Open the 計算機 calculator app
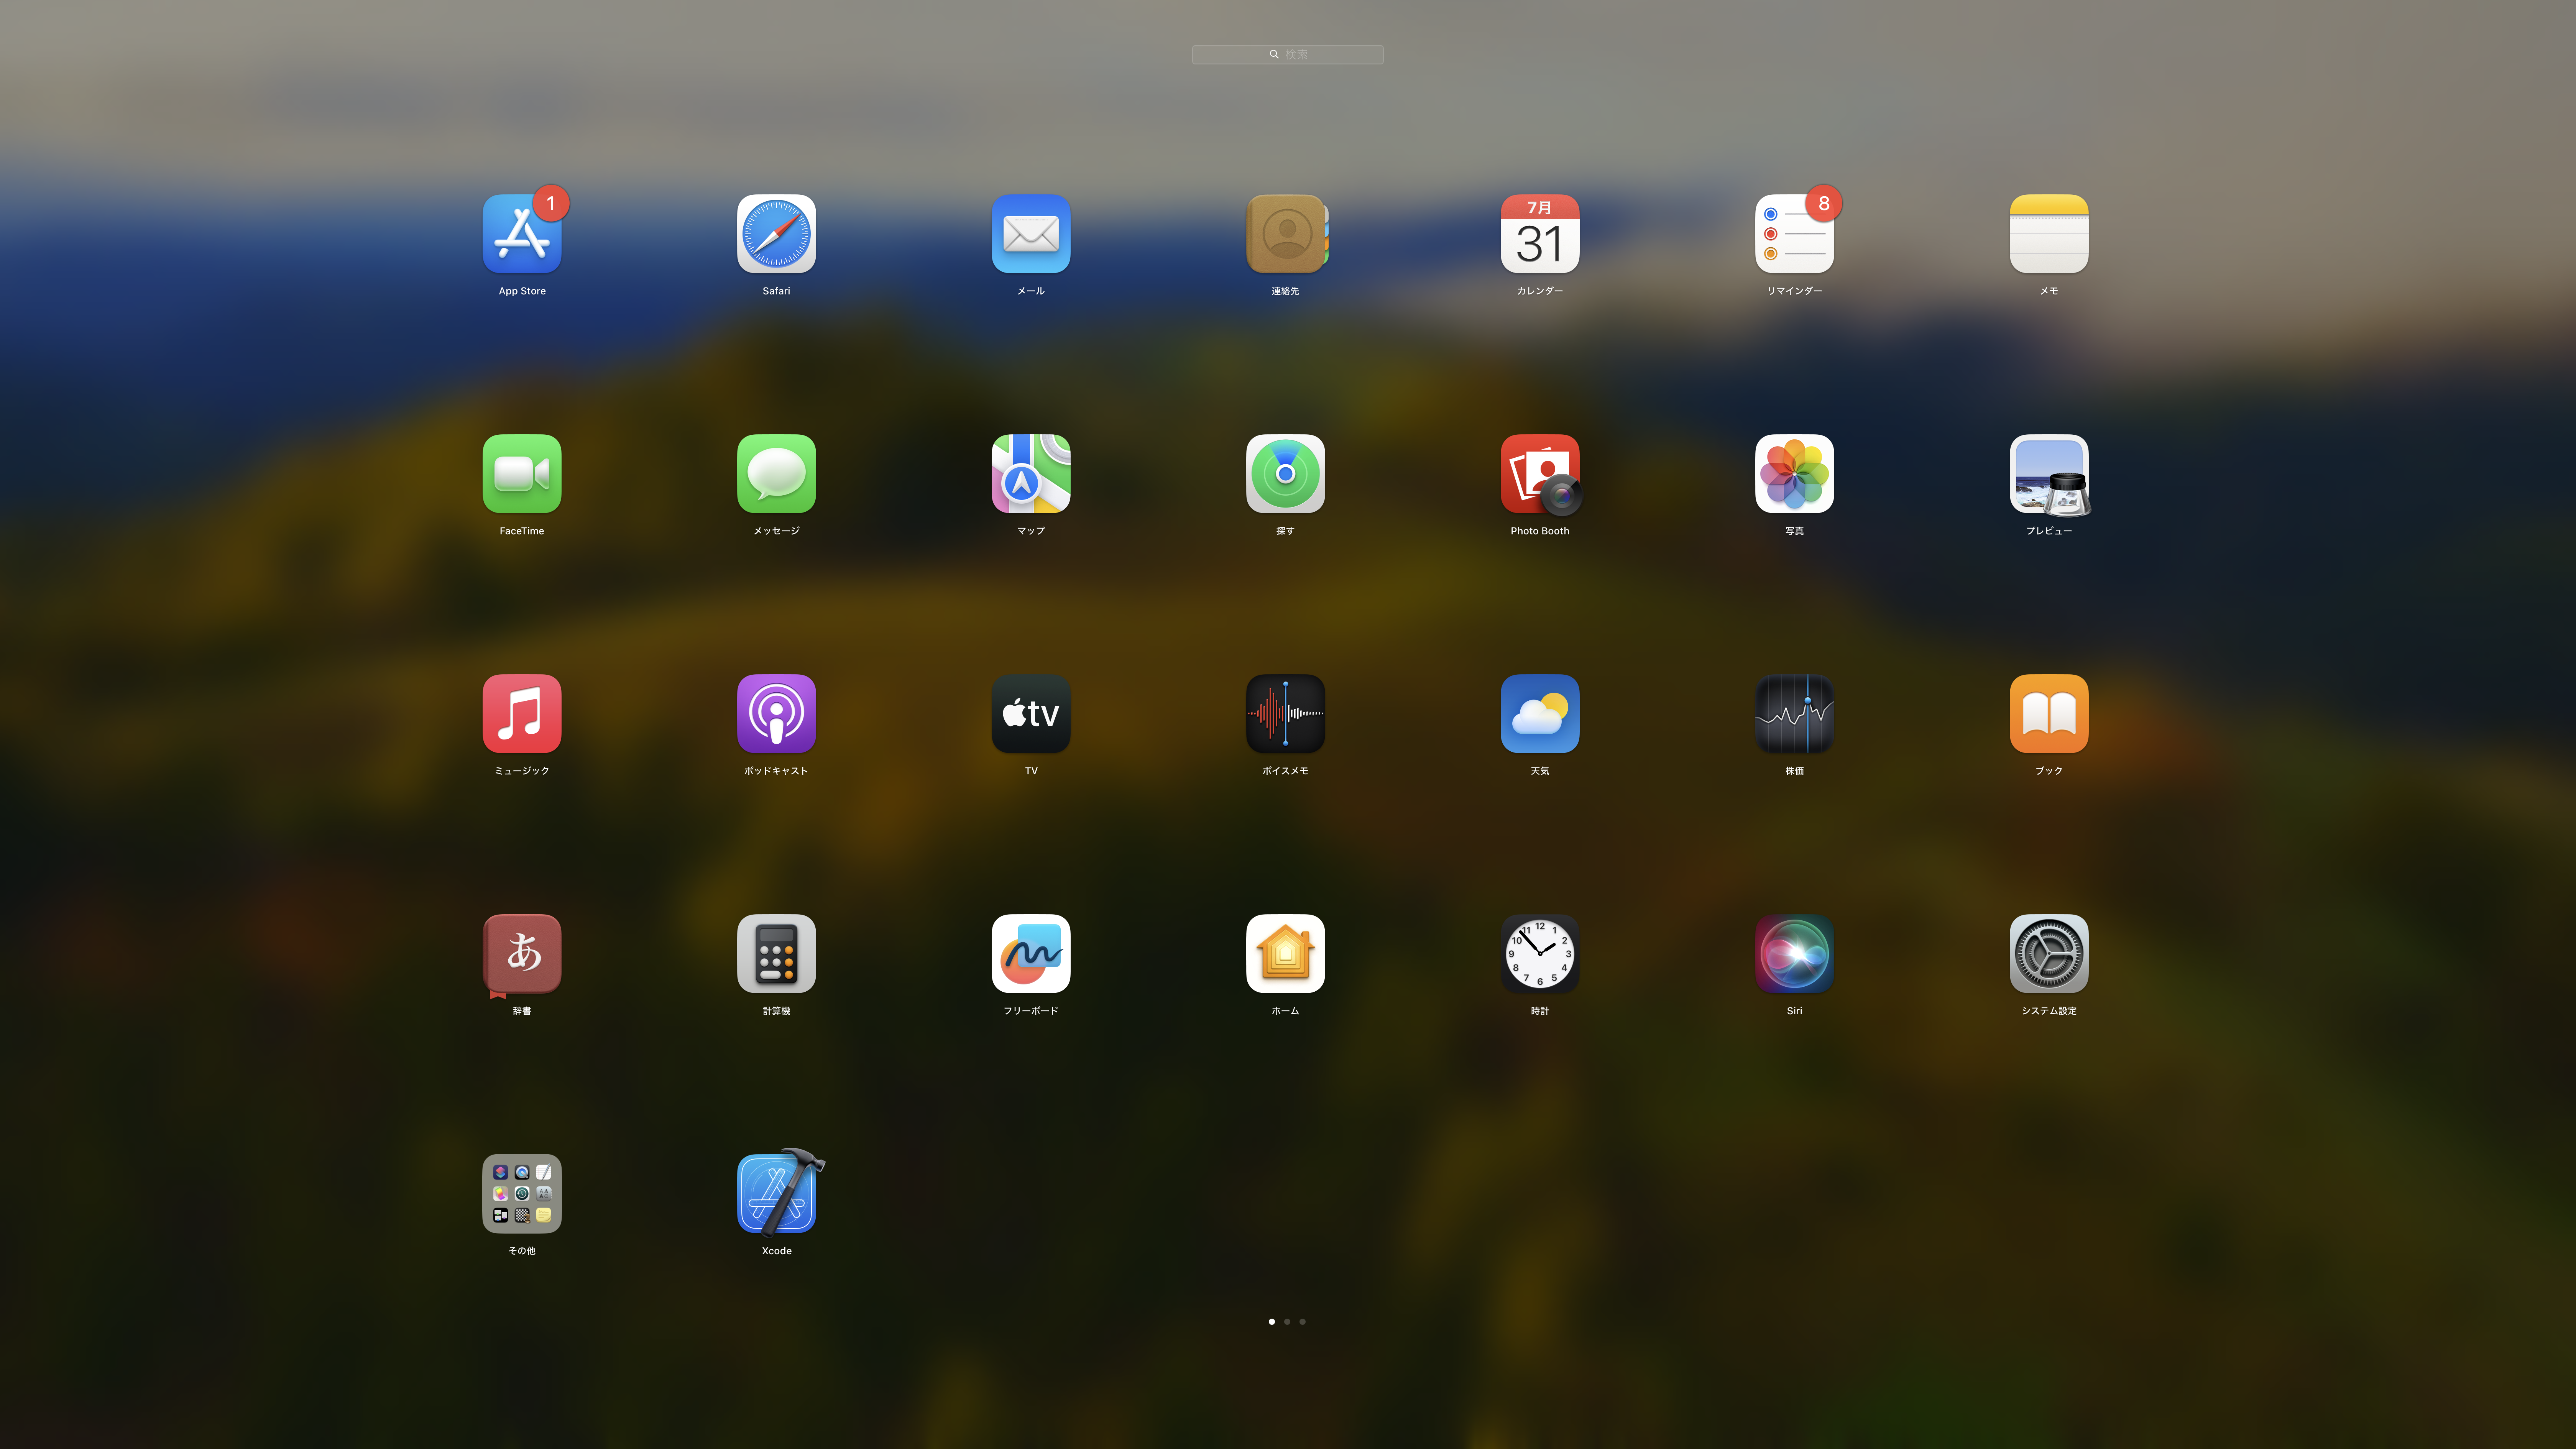The height and width of the screenshot is (1449, 2576). click(776, 954)
